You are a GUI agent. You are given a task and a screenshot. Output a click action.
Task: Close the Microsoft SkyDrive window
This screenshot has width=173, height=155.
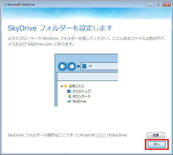pos(167,5)
